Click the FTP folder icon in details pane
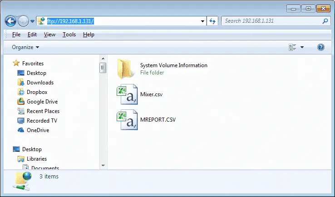 (22, 181)
